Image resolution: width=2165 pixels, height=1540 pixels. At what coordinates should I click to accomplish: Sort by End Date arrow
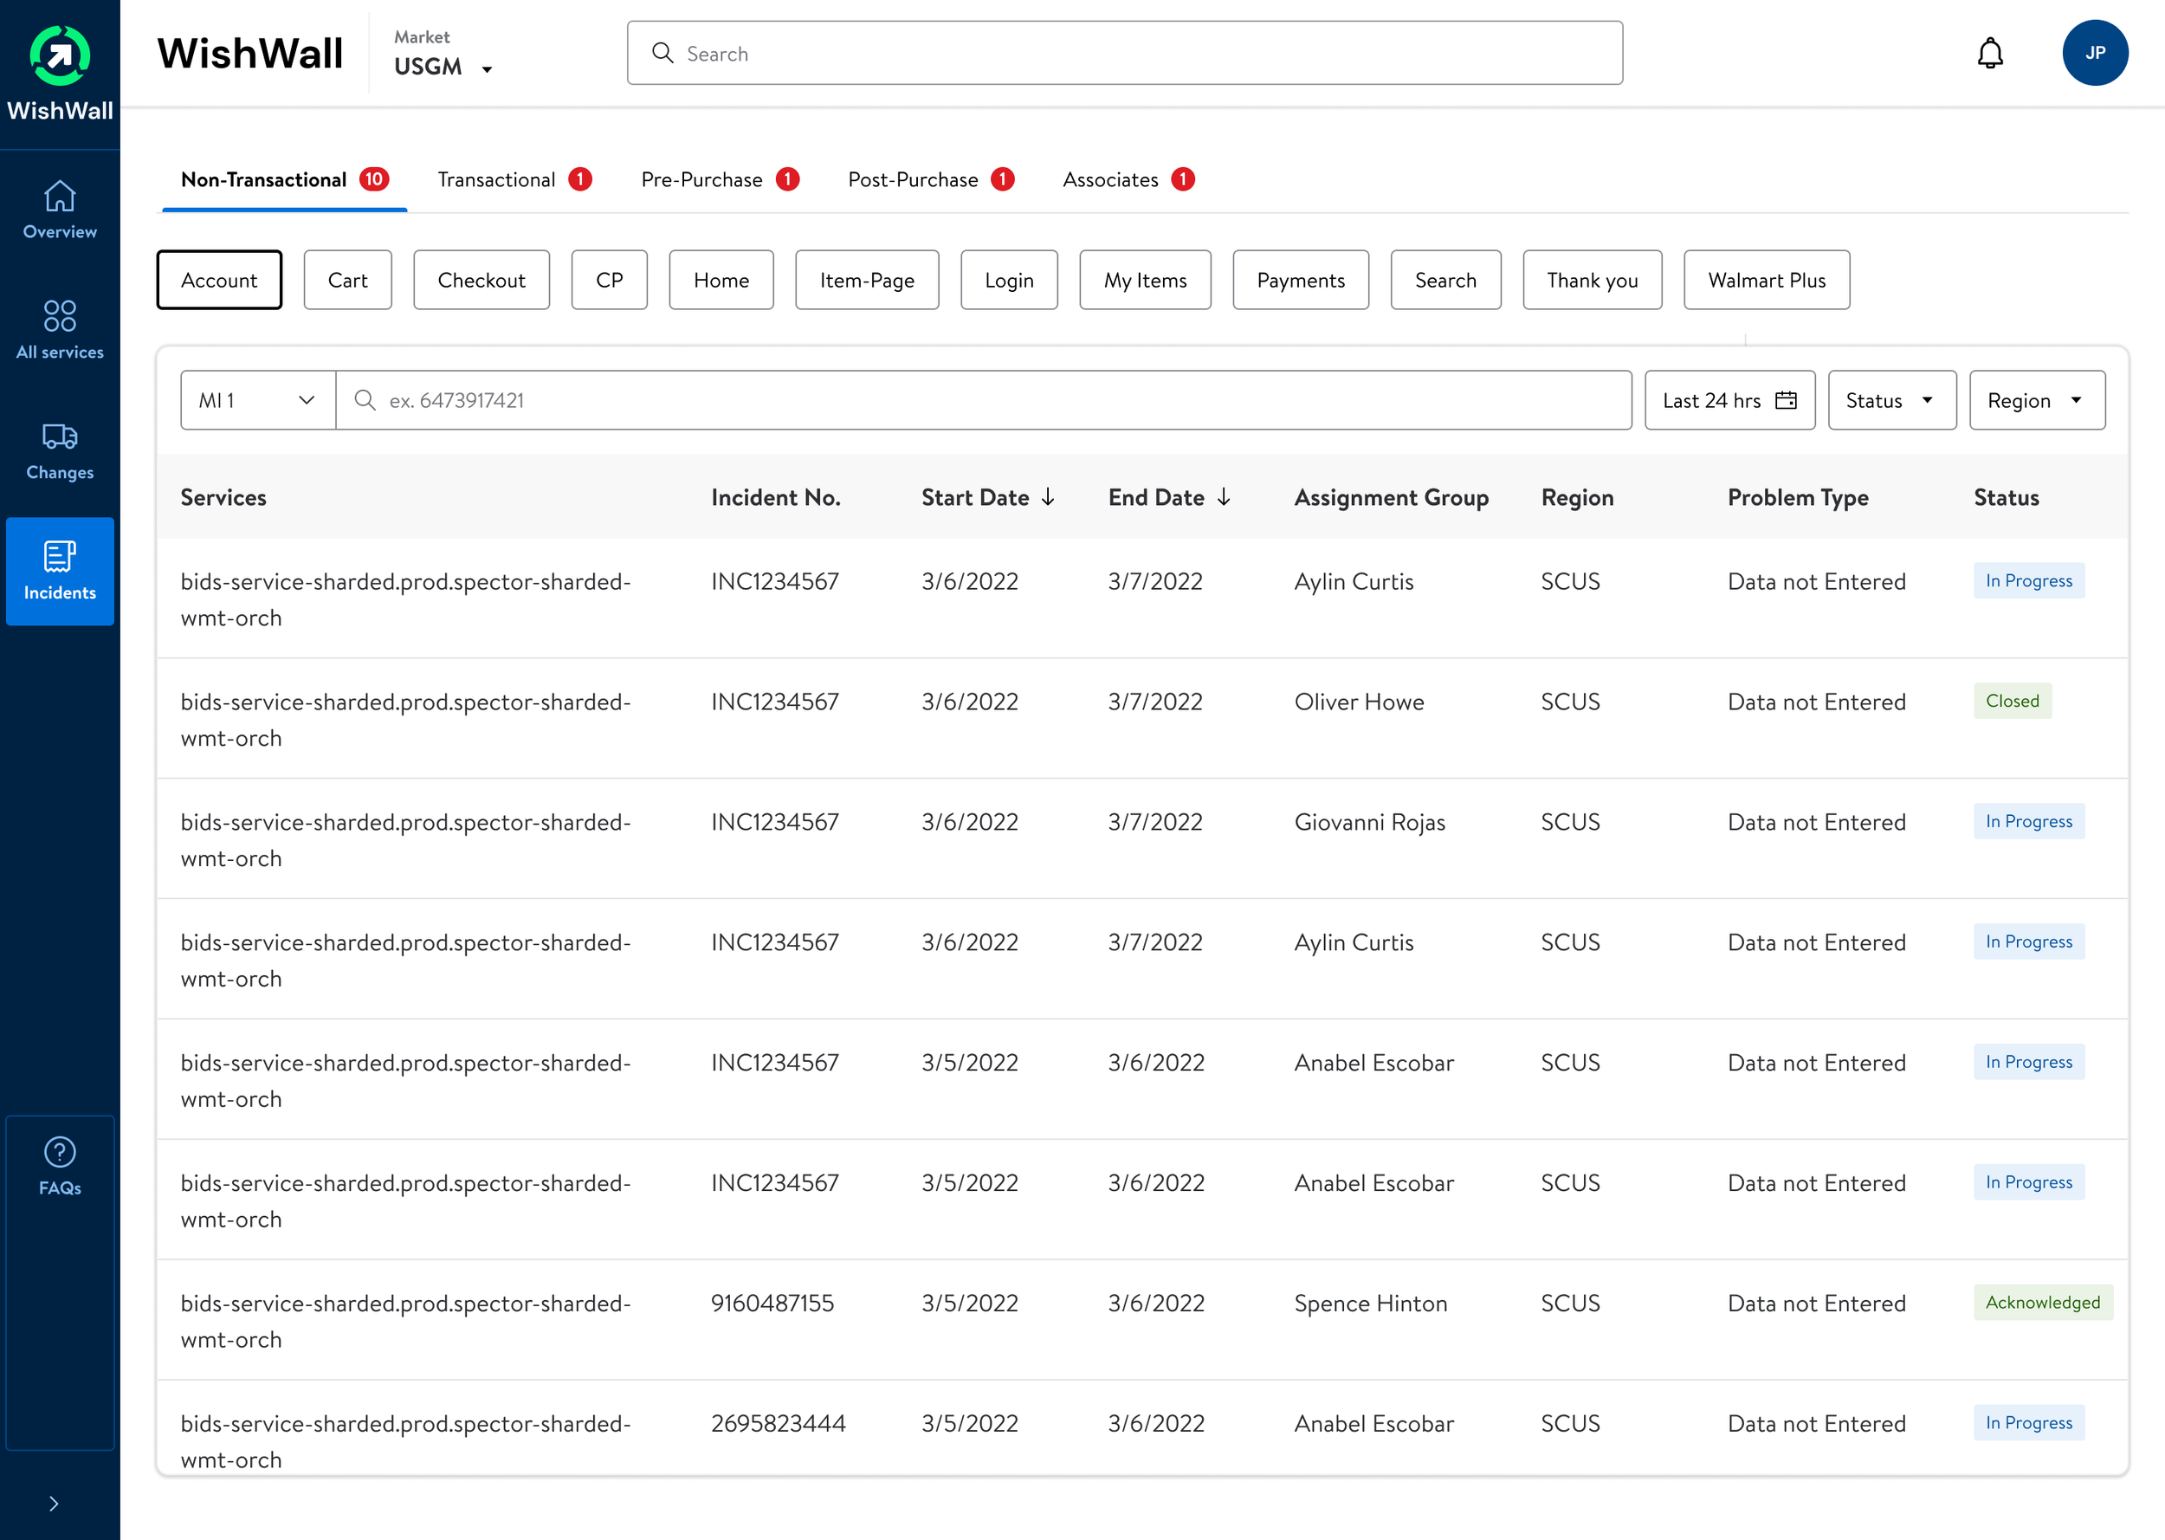pos(1224,498)
